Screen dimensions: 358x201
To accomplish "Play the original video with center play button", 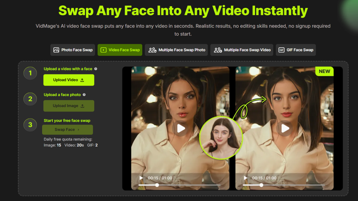I will pyautogui.click(x=181, y=128).
